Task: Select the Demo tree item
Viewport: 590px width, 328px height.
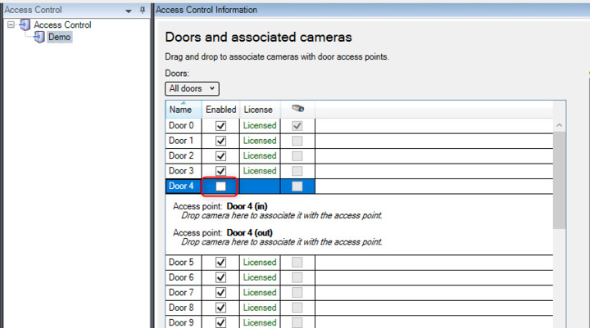Action: tap(60, 37)
